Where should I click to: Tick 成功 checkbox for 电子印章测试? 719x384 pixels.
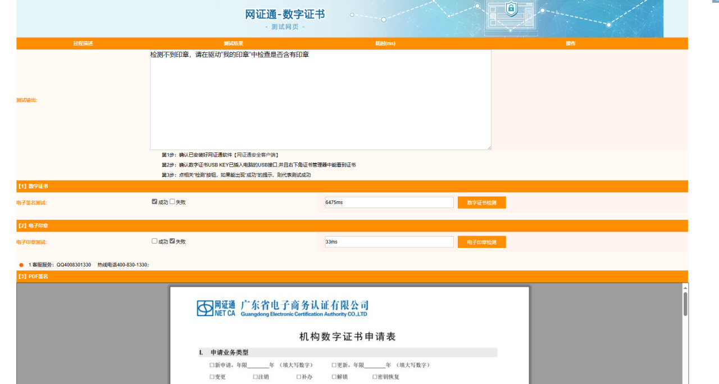[155, 241]
